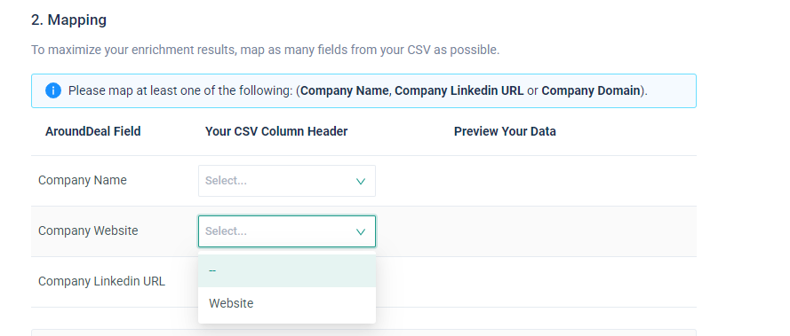Click the 'Your CSV Column Header' column title
Screen dimensions: 790x336
(276, 131)
